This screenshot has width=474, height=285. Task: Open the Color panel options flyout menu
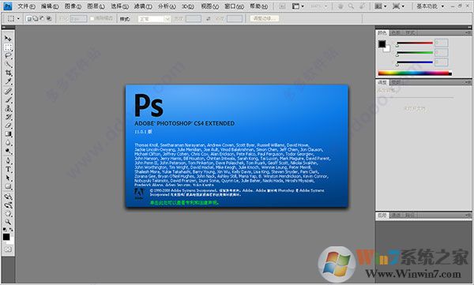[x=468, y=32]
